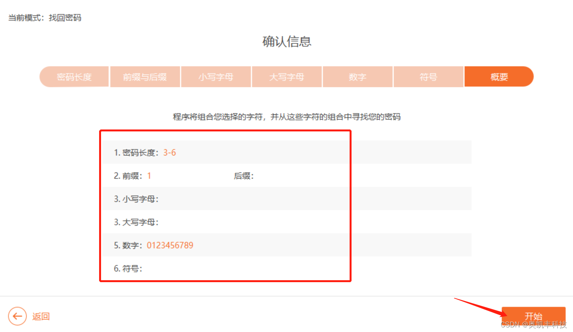Select the active 概要 step tab
Screen dimensions: 573x332
(x=499, y=77)
